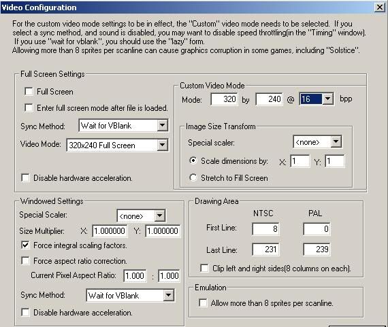Viewport: 388px width, 327px height.
Task: Allow more than 8 sprites per scanline
Action: (203, 303)
